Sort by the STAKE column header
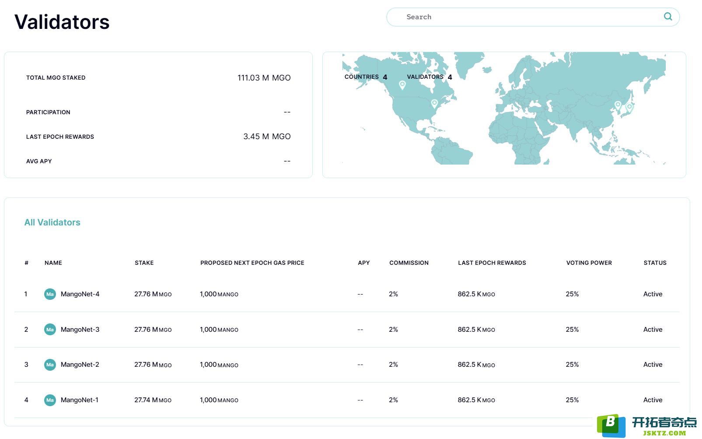702x439 pixels. coord(144,263)
